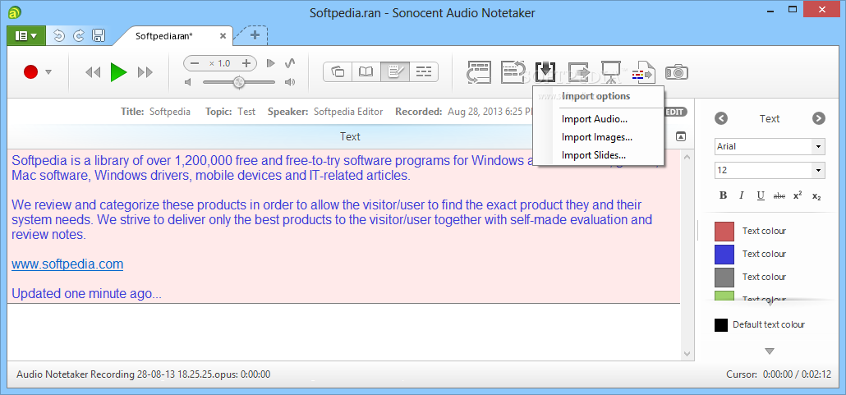Click the second section-refresh toolbar icon

coord(513,71)
